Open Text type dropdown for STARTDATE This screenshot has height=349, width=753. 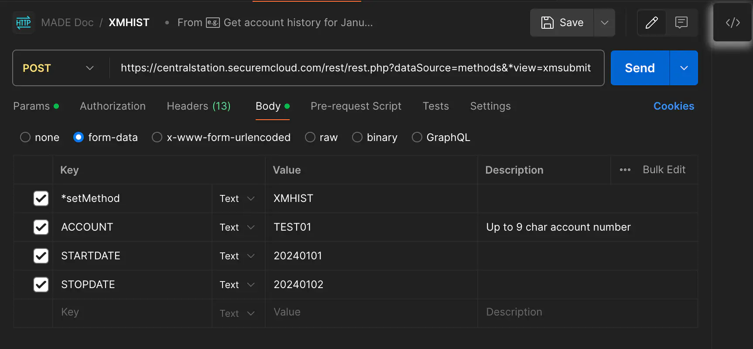238,256
